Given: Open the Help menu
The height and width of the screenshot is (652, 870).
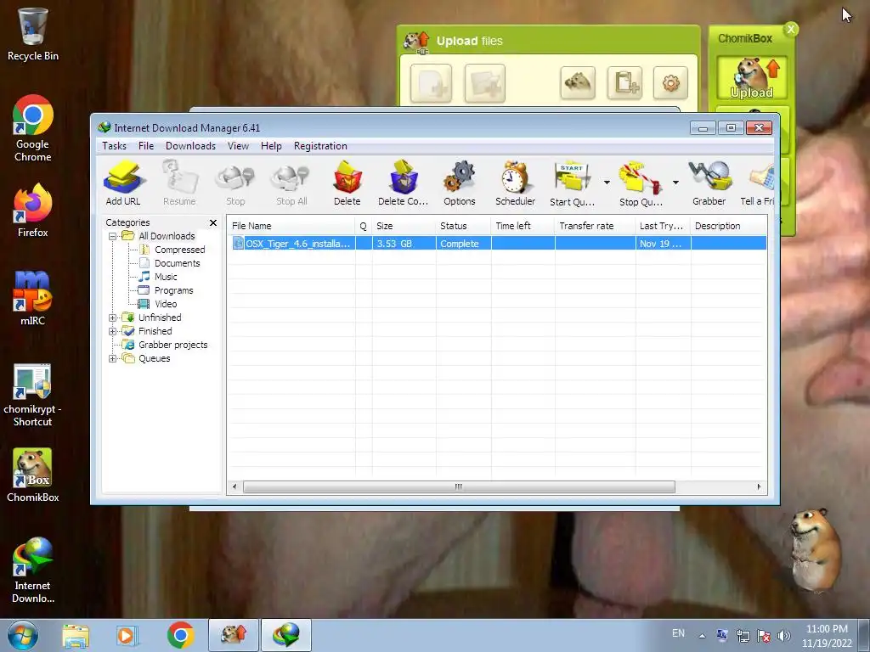Looking at the screenshot, I should pos(271,146).
